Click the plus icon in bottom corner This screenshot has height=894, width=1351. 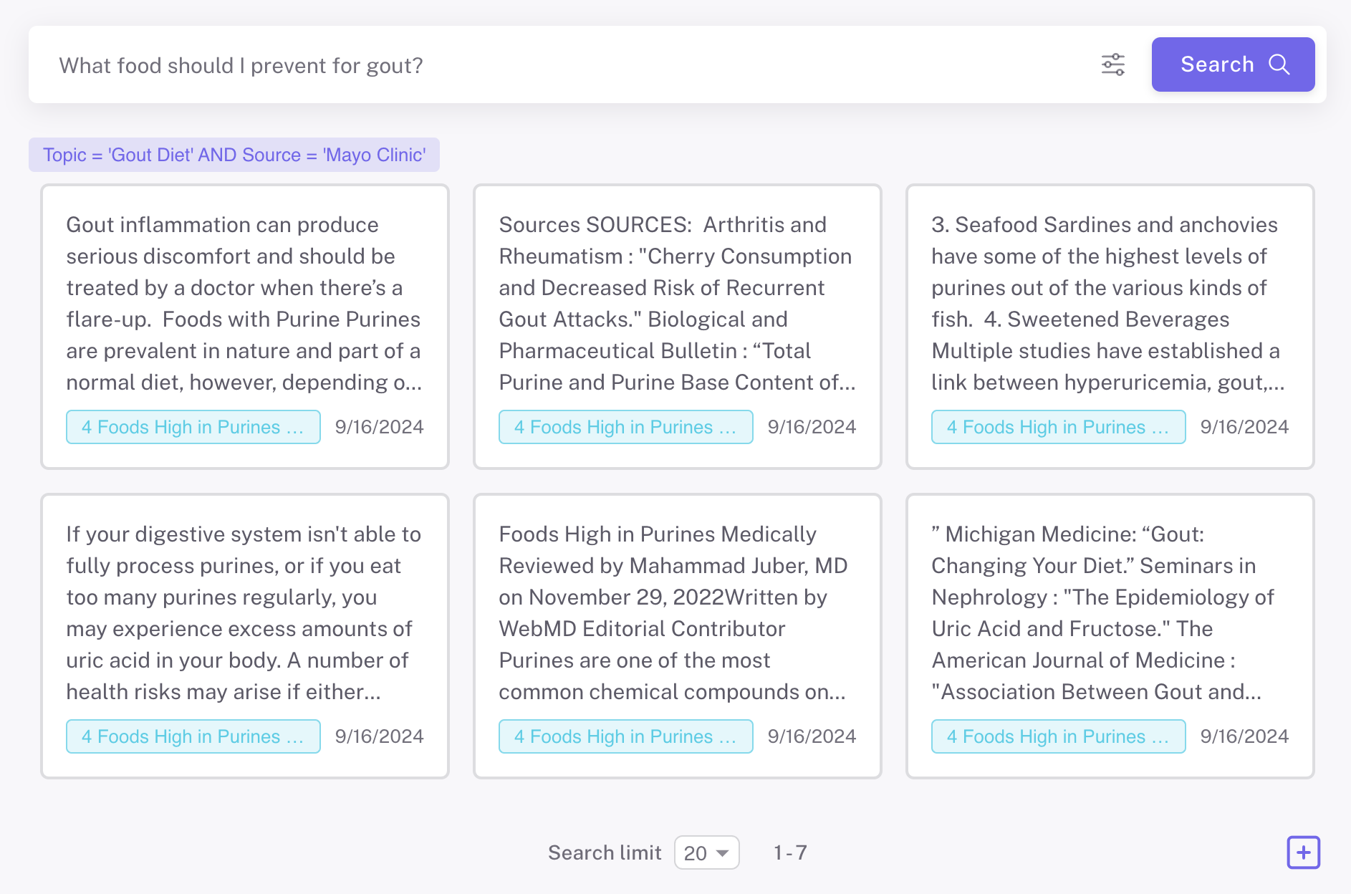[1303, 852]
